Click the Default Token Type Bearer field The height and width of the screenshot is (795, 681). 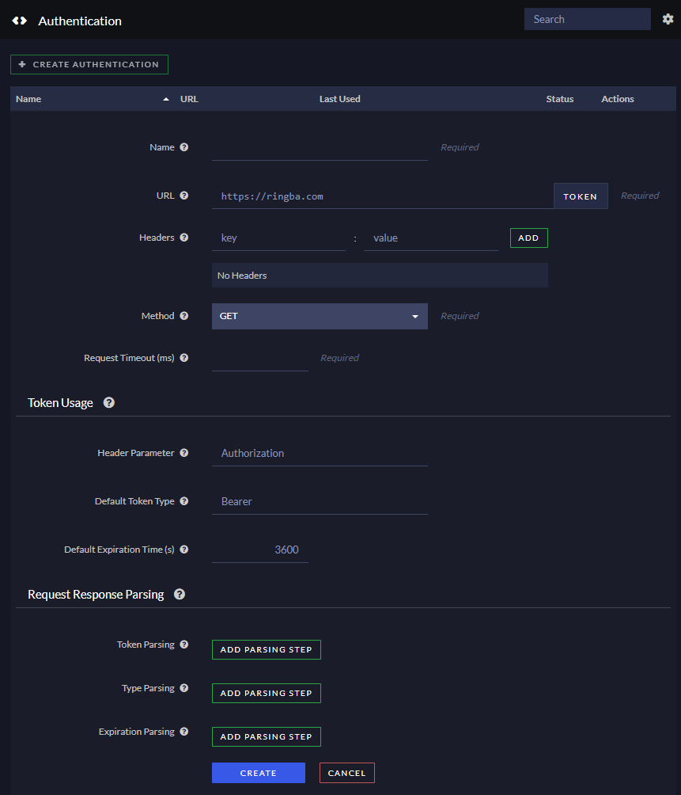pos(320,501)
